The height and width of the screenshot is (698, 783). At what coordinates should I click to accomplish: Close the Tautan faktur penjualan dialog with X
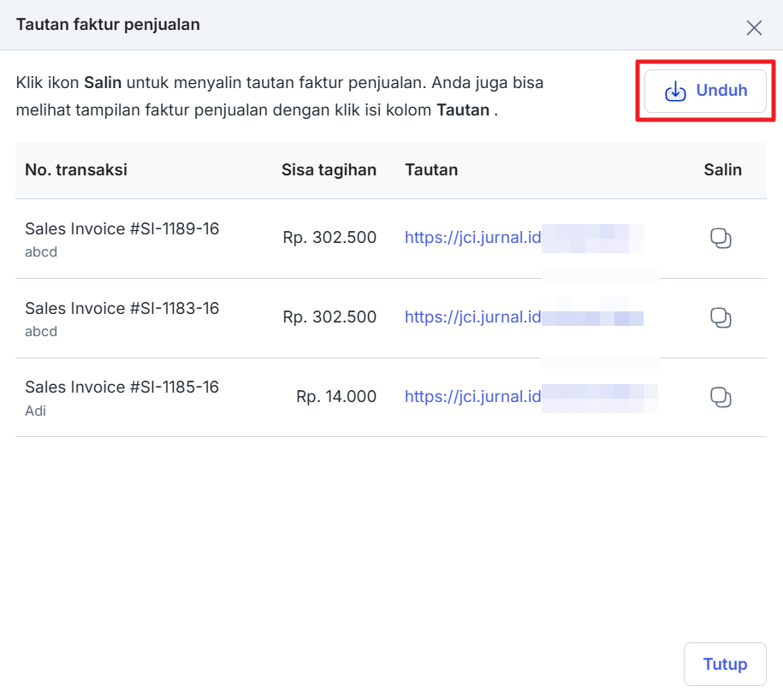(x=754, y=28)
